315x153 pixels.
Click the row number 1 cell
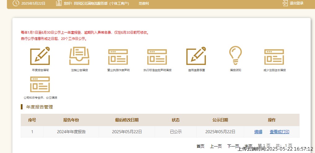pyautogui.click(x=32, y=132)
